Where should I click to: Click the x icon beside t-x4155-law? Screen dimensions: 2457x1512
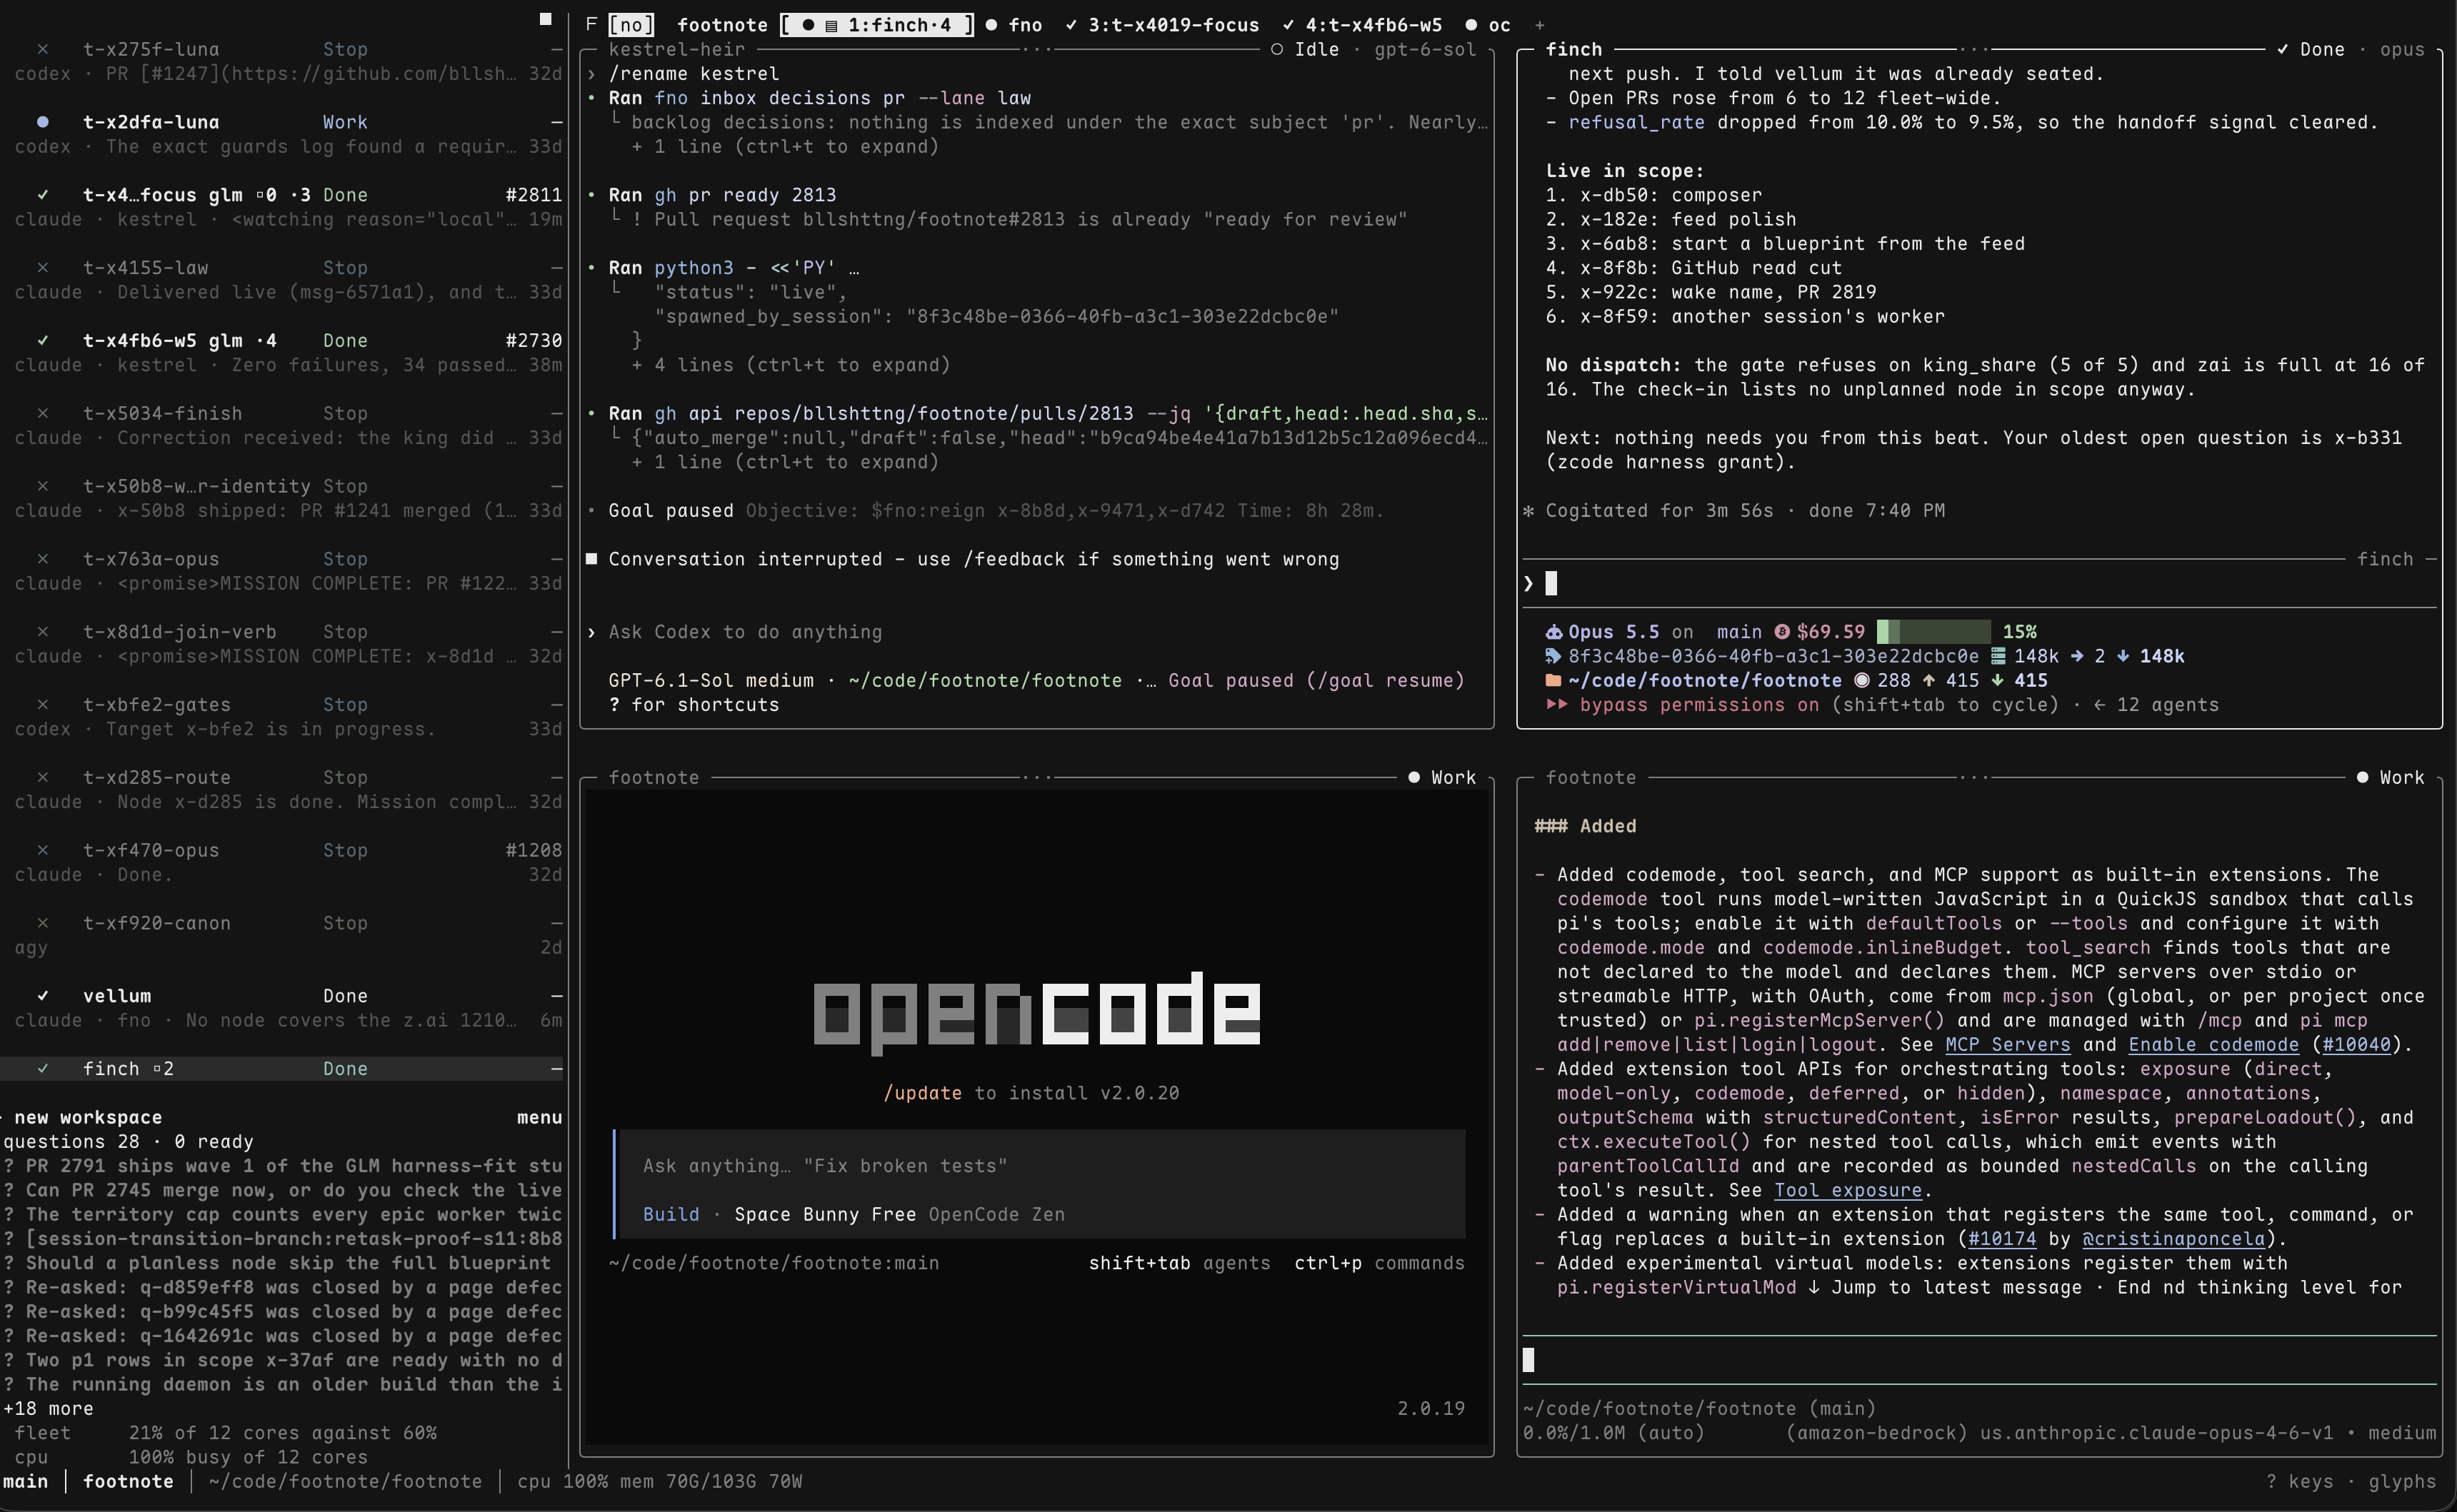(42, 268)
